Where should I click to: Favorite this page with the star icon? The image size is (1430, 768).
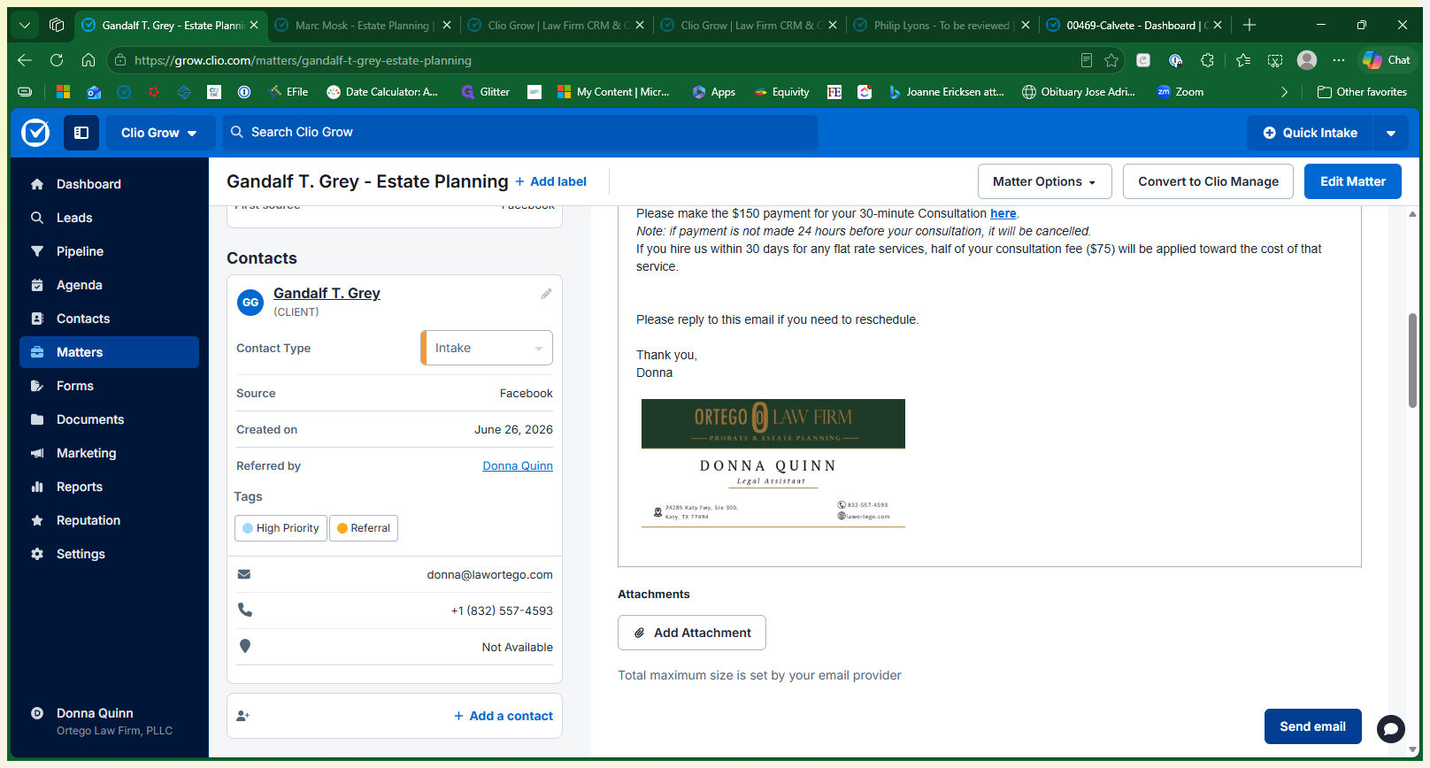pos(1111,60)
